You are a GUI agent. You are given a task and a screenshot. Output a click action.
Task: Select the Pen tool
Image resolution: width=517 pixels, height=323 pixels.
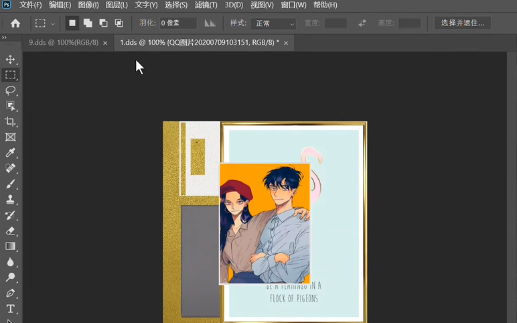(x=10, y=294)
